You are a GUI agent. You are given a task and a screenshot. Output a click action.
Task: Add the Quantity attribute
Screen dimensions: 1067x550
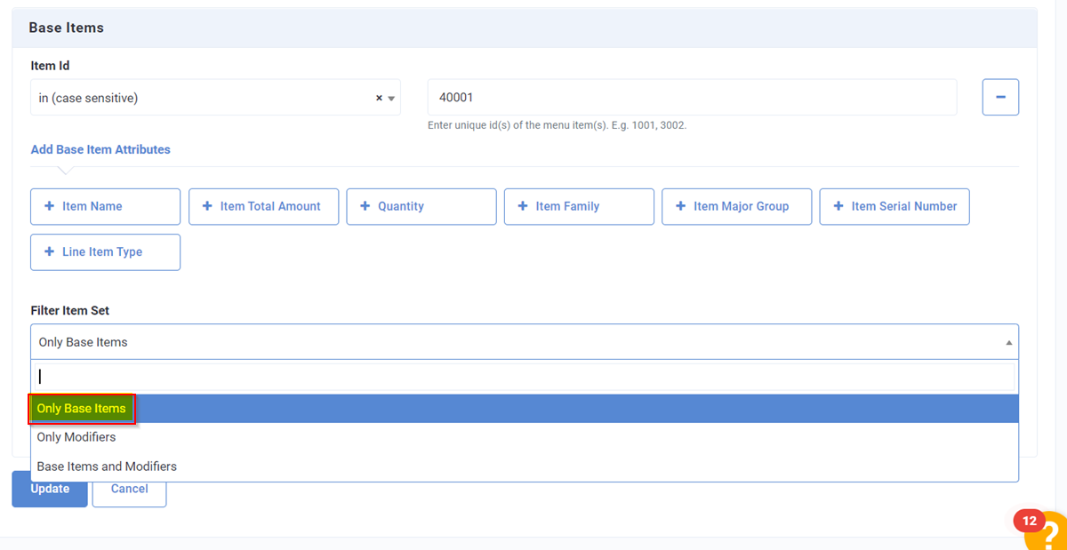coord(421,206)
